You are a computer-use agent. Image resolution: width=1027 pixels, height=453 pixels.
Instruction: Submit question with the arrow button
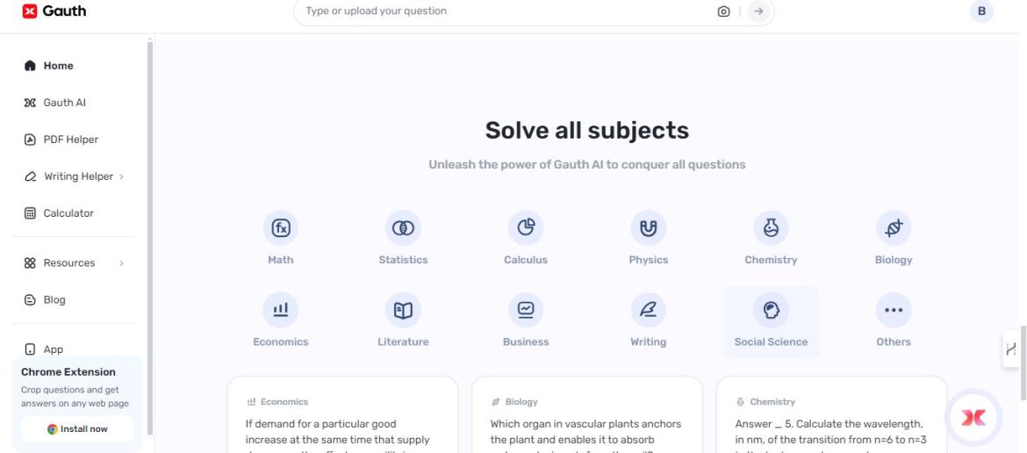(759, 11)
